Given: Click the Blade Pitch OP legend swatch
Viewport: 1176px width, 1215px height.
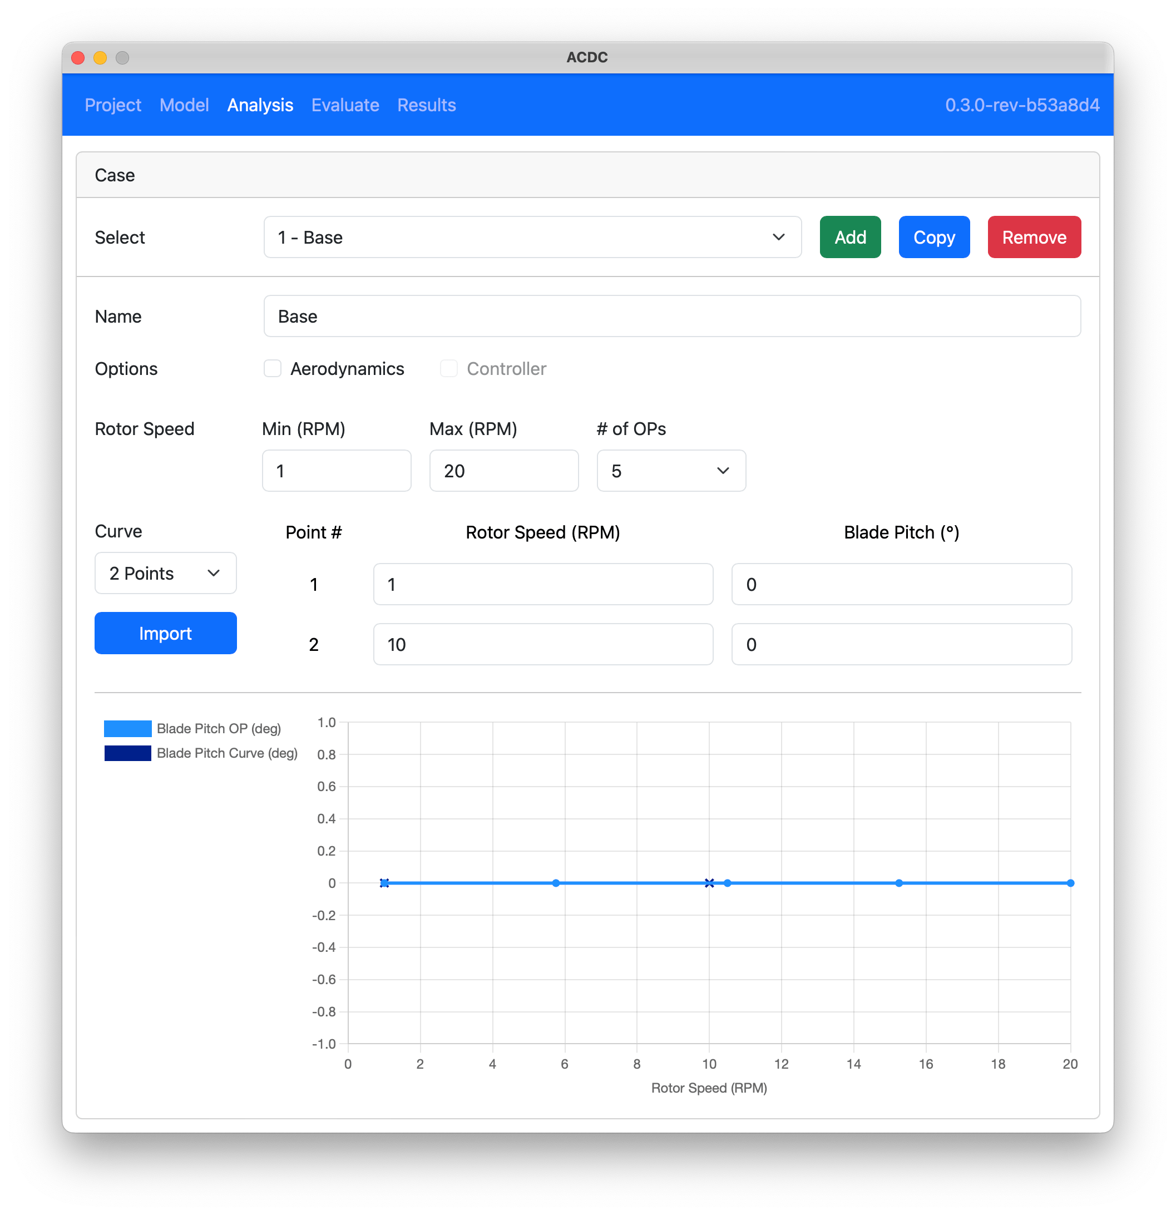Looking at the screenshot, I should (x=128, y=728).
